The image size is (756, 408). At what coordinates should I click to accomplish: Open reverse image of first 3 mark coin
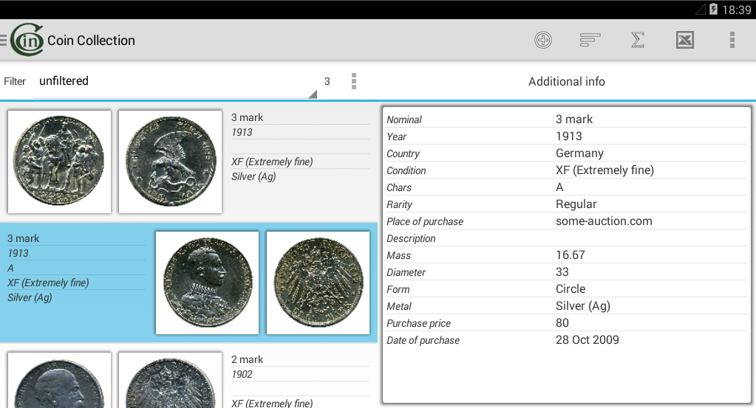coord(170,162)
